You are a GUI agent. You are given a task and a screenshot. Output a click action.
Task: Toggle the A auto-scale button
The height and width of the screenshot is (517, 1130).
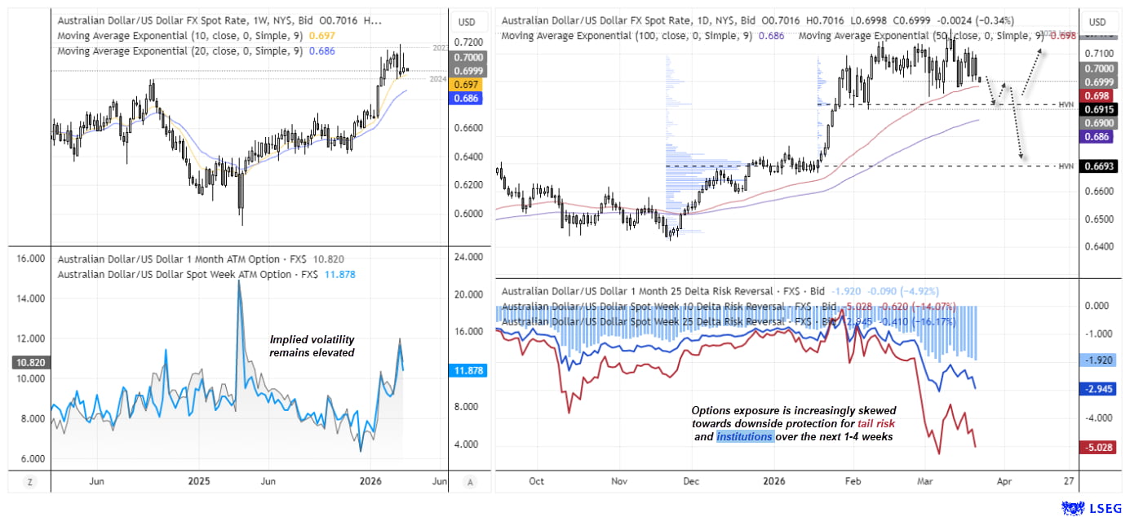pyautogui.click(x=470, y=481)
